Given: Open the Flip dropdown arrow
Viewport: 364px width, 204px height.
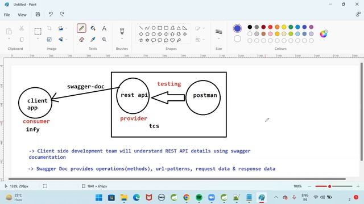Looking at the screenshot, I should (x=67, y=40).
